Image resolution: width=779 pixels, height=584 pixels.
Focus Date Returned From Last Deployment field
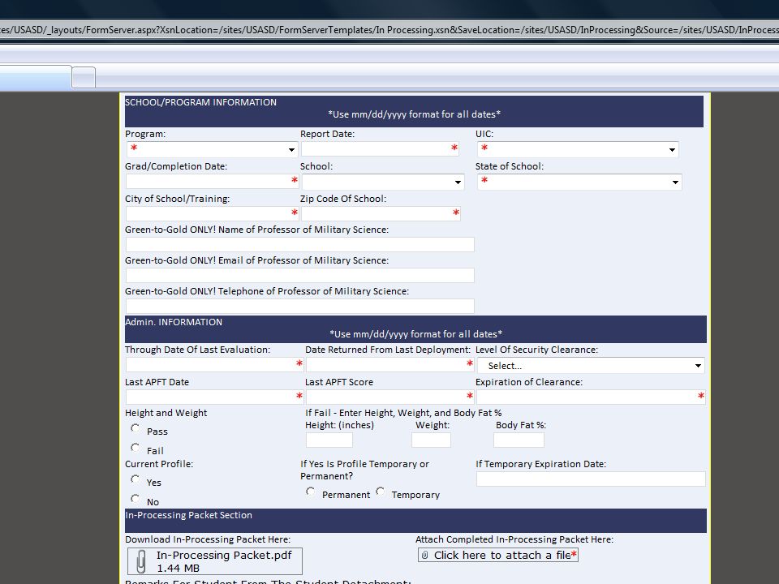click(390, 364)
